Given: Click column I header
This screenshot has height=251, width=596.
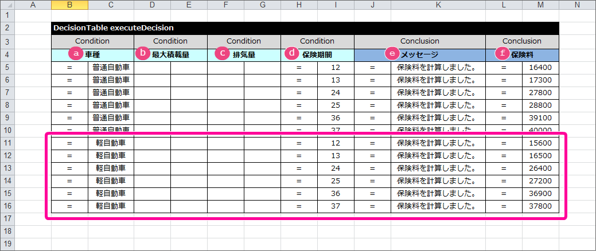Looking at the screenshot, I should tap(336, 5).
